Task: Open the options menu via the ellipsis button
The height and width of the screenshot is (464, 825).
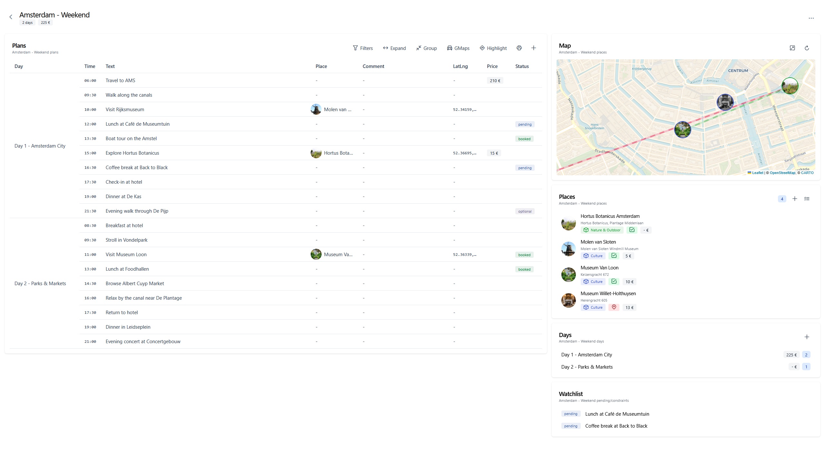Action: click(811, 18)
